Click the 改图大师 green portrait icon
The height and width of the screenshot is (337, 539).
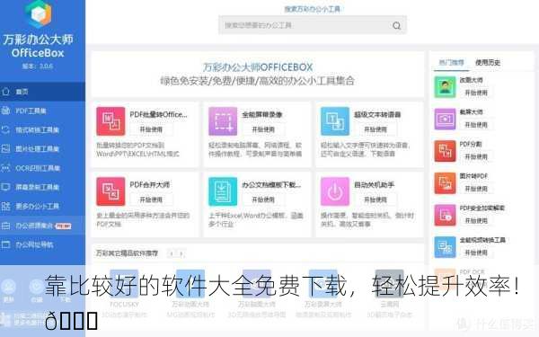pyautogui.click(x=445, y=87)
